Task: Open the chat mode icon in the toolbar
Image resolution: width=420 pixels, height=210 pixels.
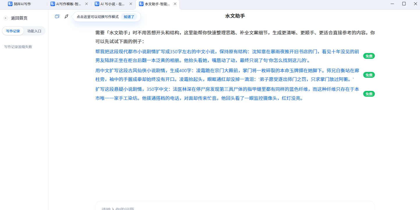Action: coord(57,17)
